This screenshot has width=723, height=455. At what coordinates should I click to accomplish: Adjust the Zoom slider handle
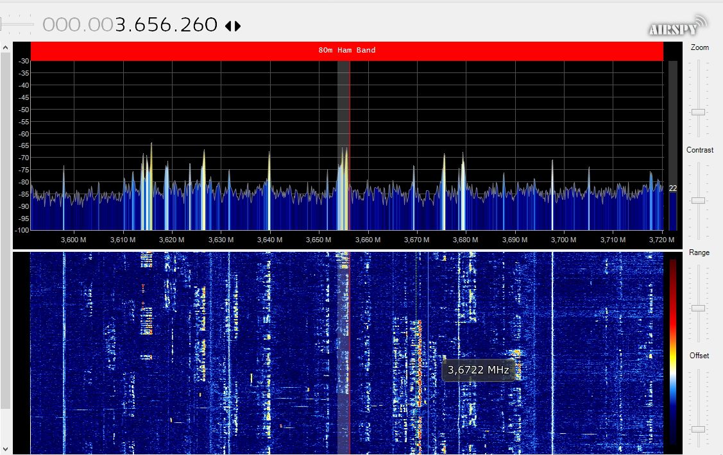[698, 112]
